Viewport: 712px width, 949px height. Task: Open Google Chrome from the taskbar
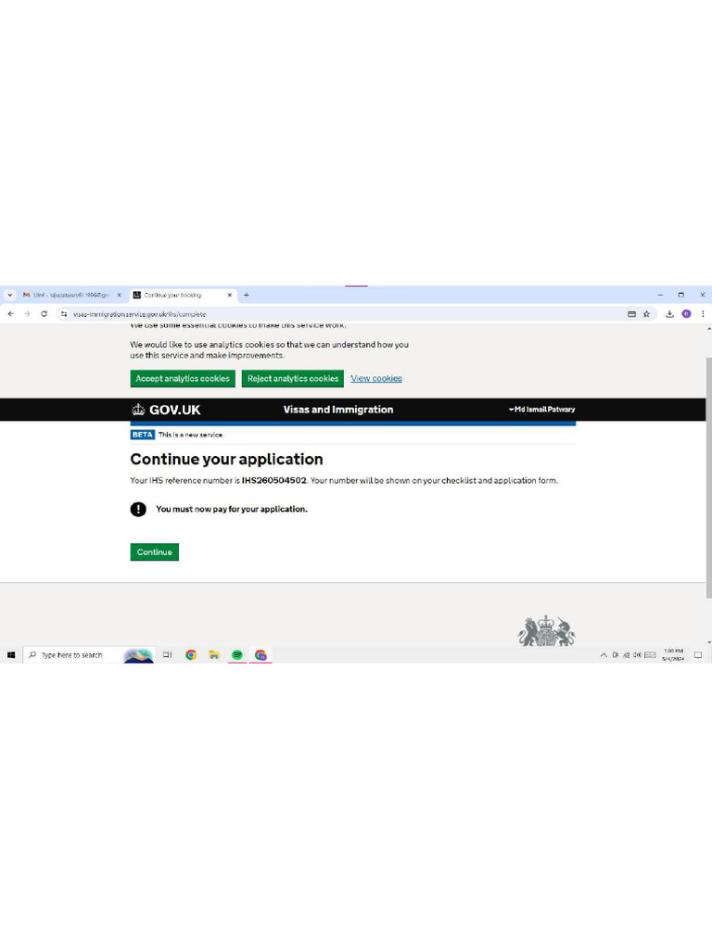pos(191,655)
